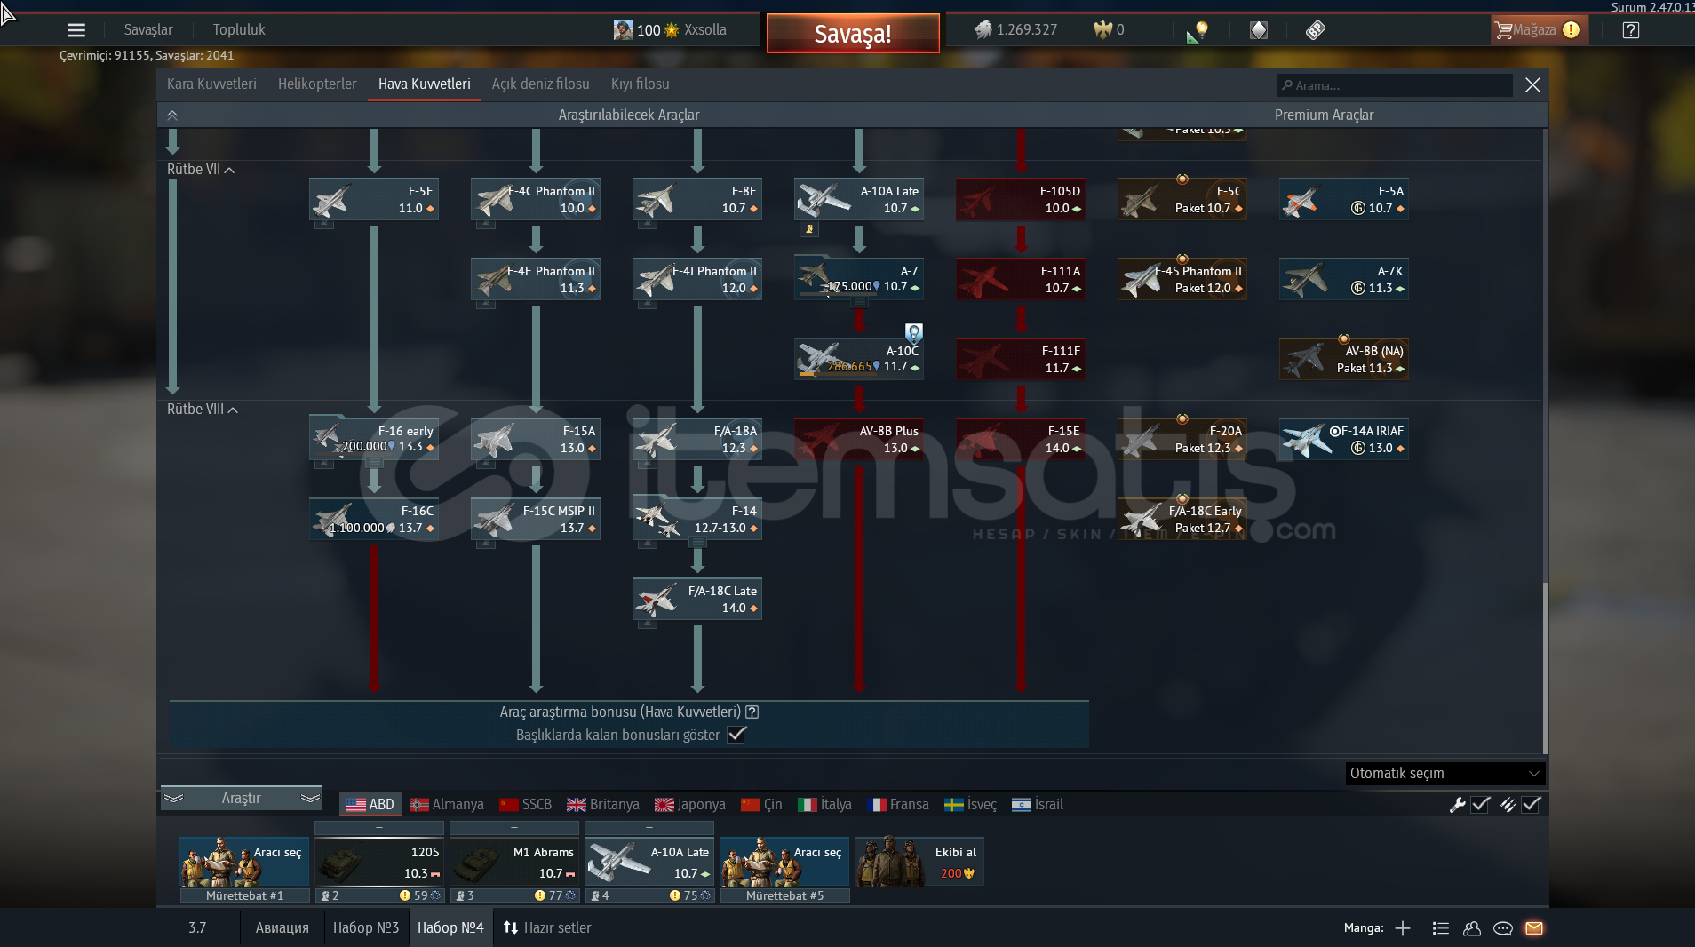Select SSCB nation tab

pos(526,805)
